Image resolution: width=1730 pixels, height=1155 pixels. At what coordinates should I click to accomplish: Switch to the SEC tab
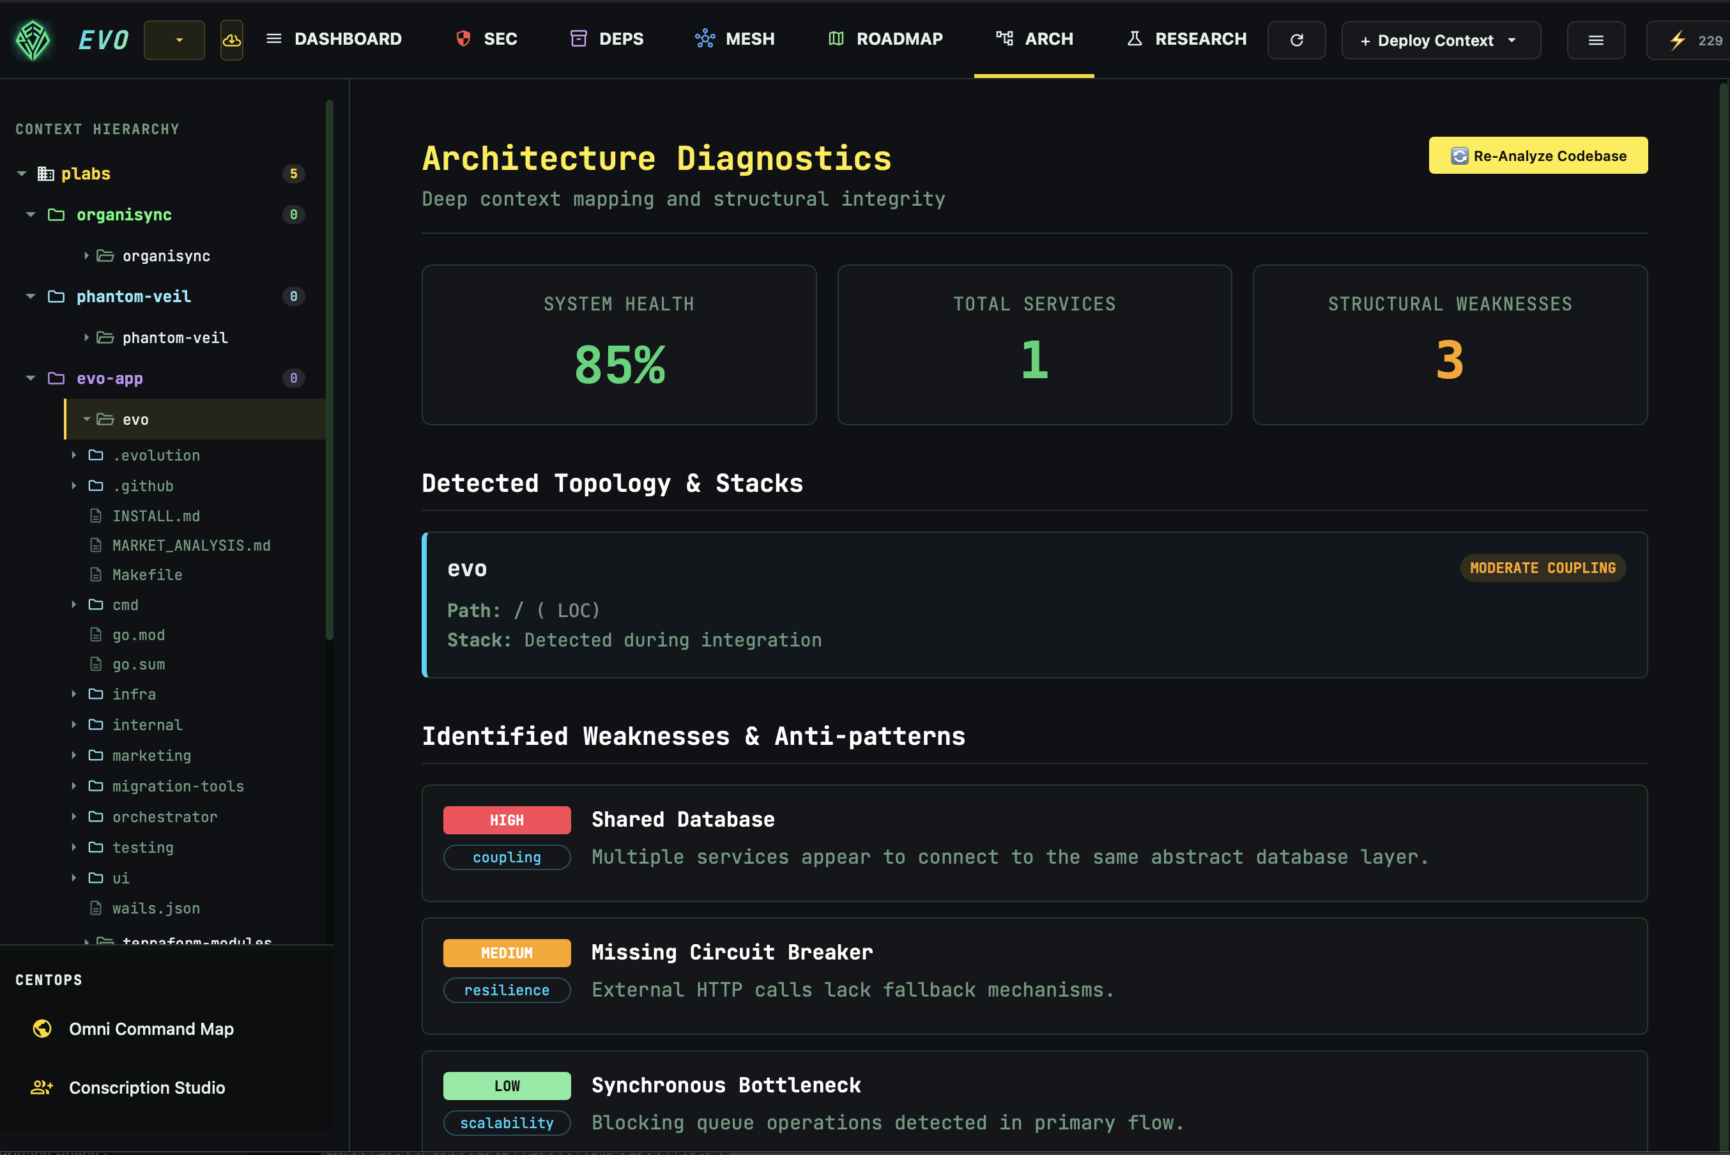[486, 38]
